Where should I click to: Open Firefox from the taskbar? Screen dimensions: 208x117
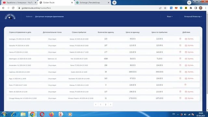point(51,114)
